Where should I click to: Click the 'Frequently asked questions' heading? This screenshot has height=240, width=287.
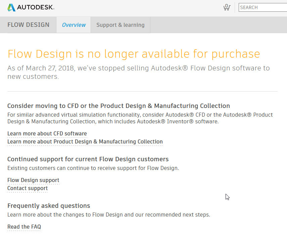tap(49, 206)
